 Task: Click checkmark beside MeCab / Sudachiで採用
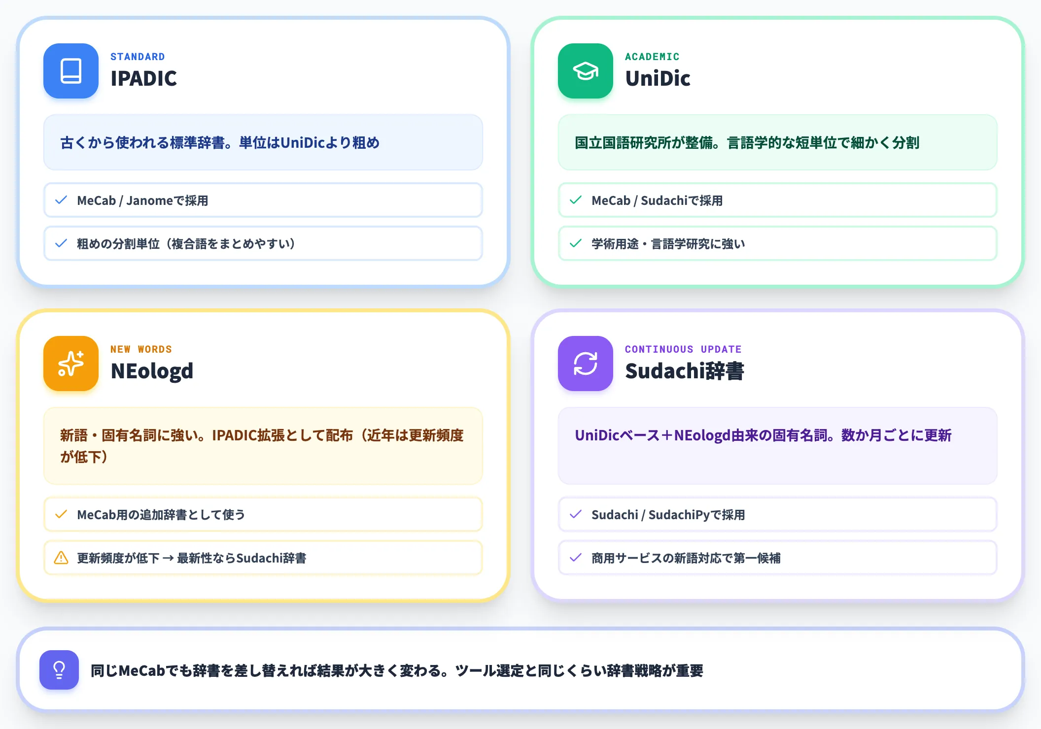[576, 200]
